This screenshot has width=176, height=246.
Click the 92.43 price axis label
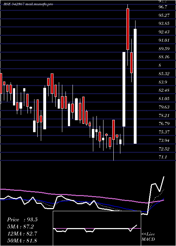[x=164, y=32]
